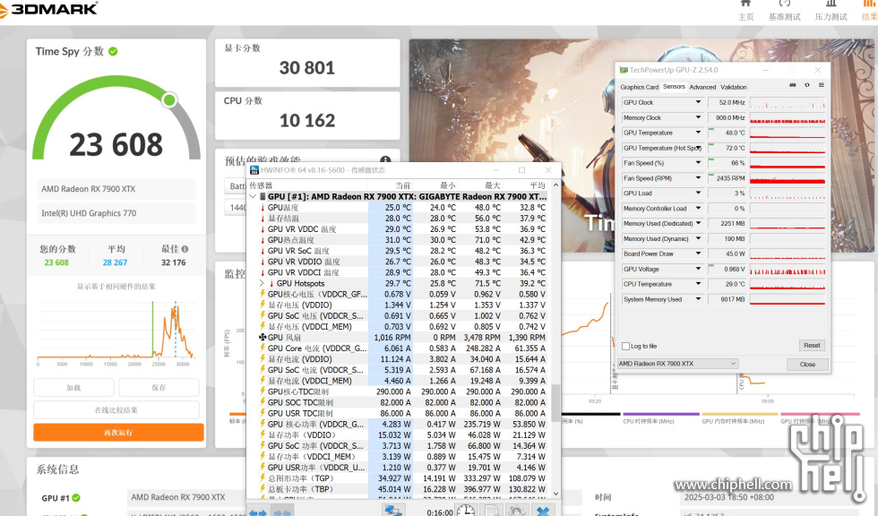Go to the 主页 home icon

click(x=745, y=4)
